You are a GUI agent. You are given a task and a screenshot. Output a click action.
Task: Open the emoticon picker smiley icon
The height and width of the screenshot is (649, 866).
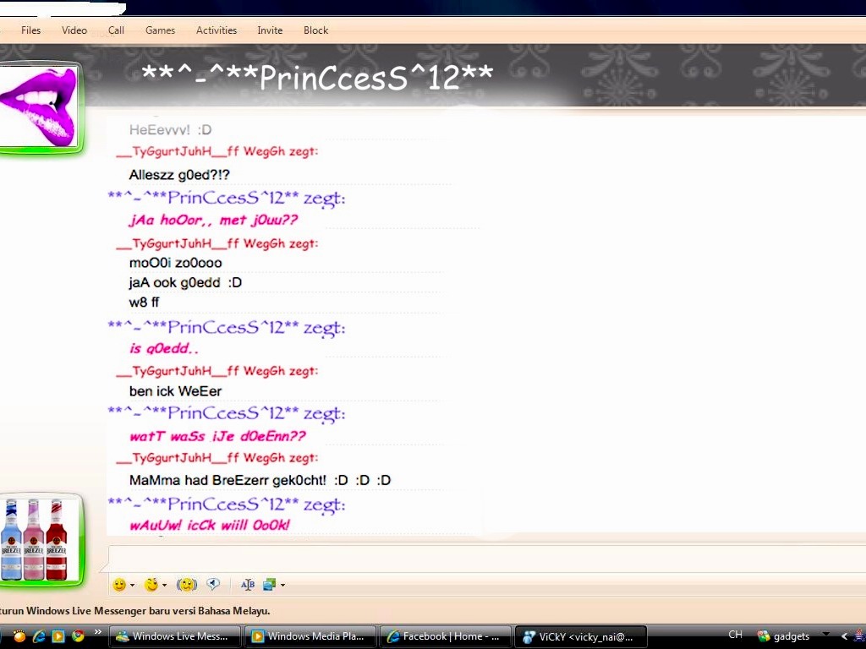pos(119,585)
